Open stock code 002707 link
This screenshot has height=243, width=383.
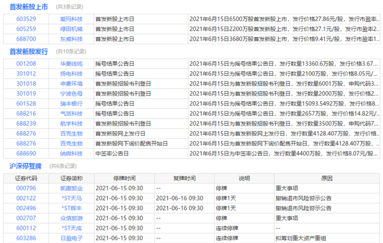point(26,218)
